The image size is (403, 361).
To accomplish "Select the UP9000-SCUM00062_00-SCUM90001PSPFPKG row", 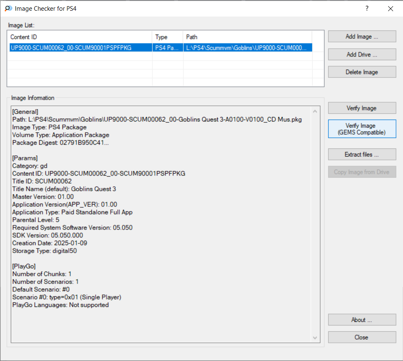I will (x=161, y=48).
